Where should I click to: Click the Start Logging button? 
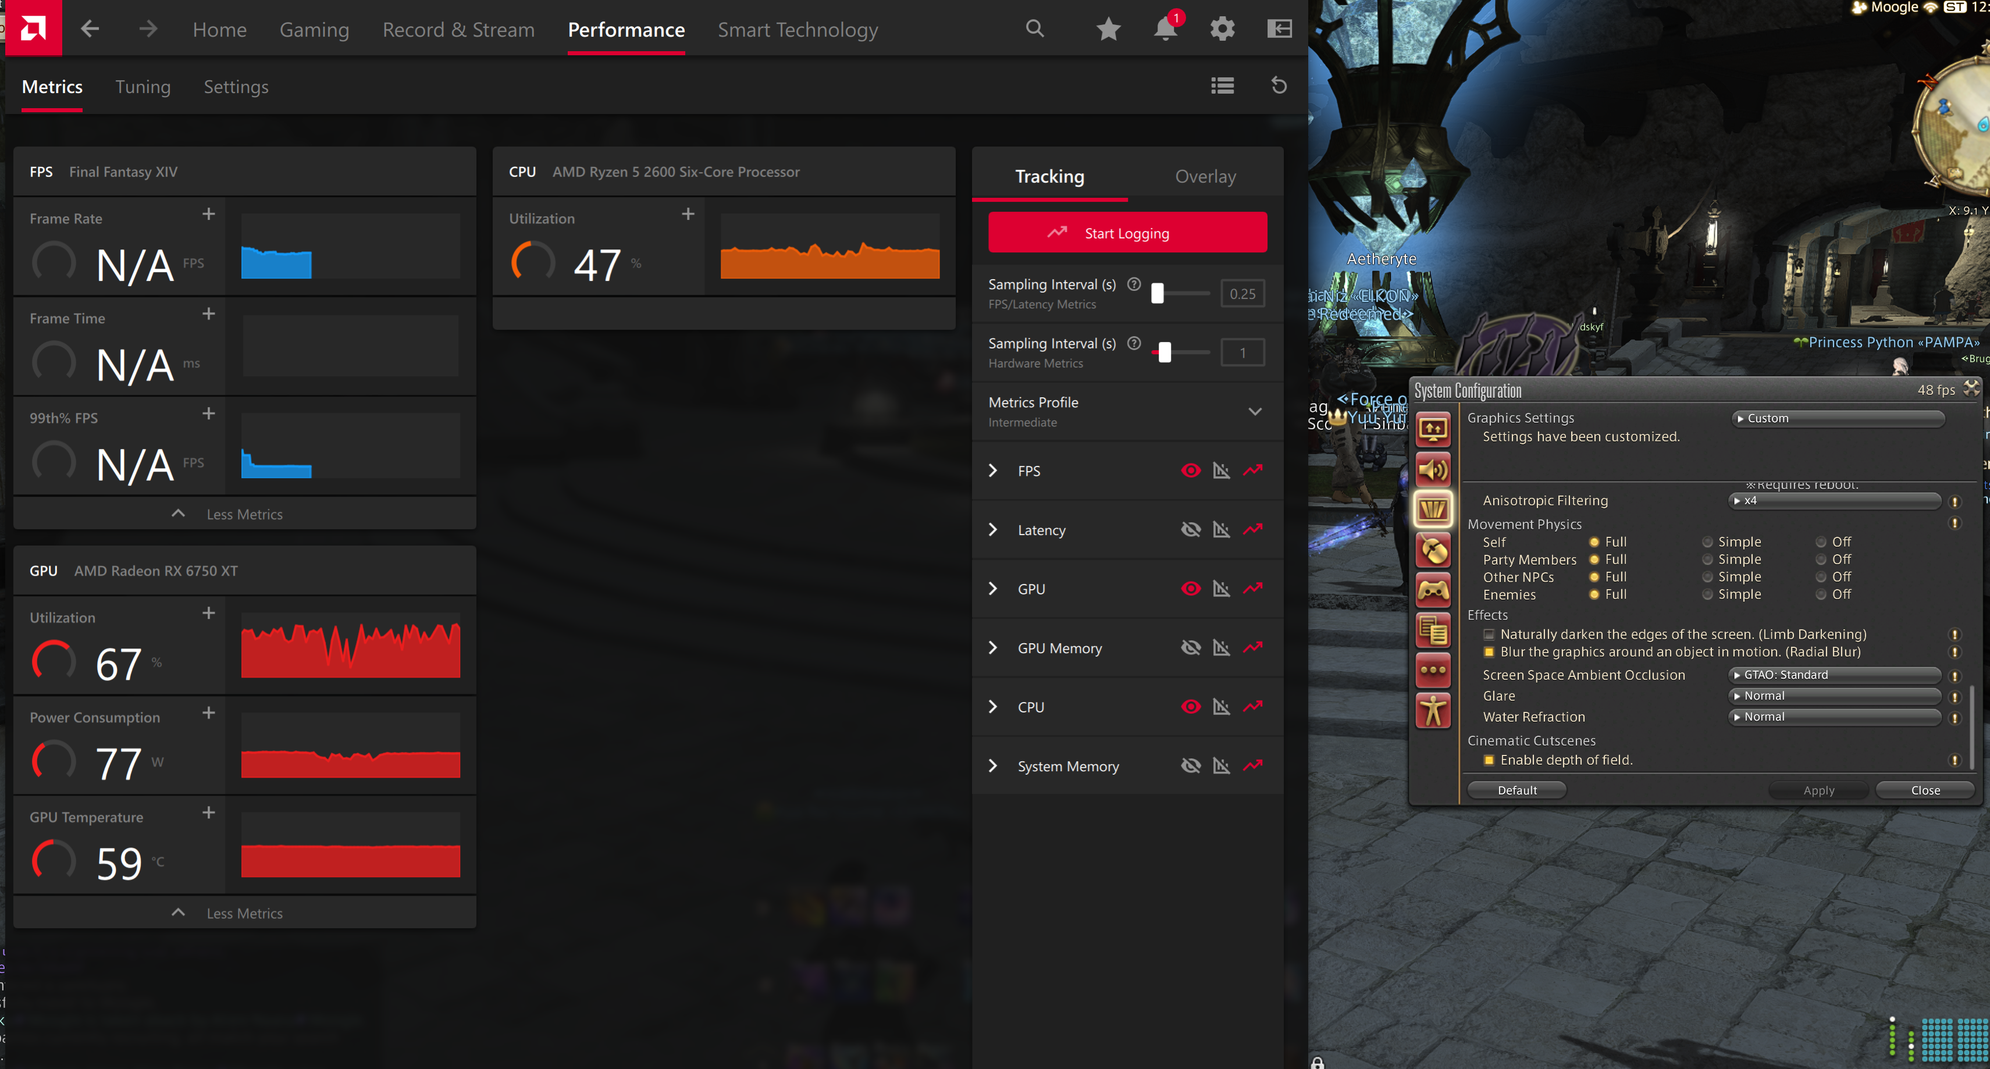pyautogui.click(x=1127, y=233)
